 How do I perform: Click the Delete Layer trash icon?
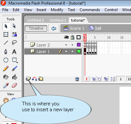coord(77,79)
